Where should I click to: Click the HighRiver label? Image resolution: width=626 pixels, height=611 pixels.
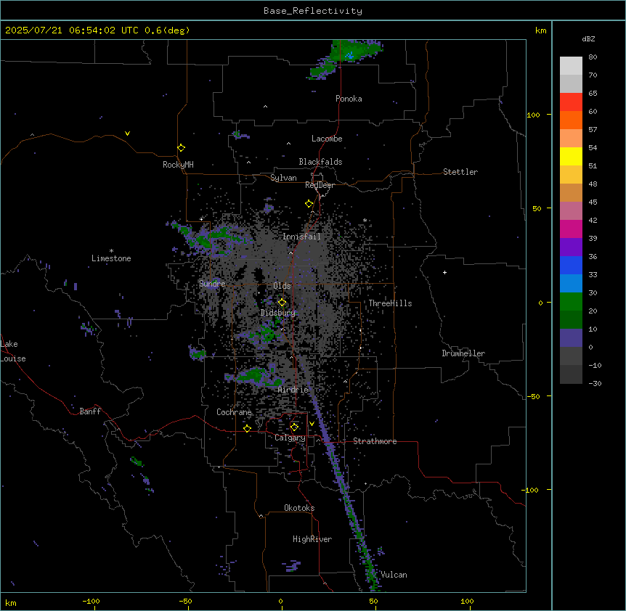[312, 539]
